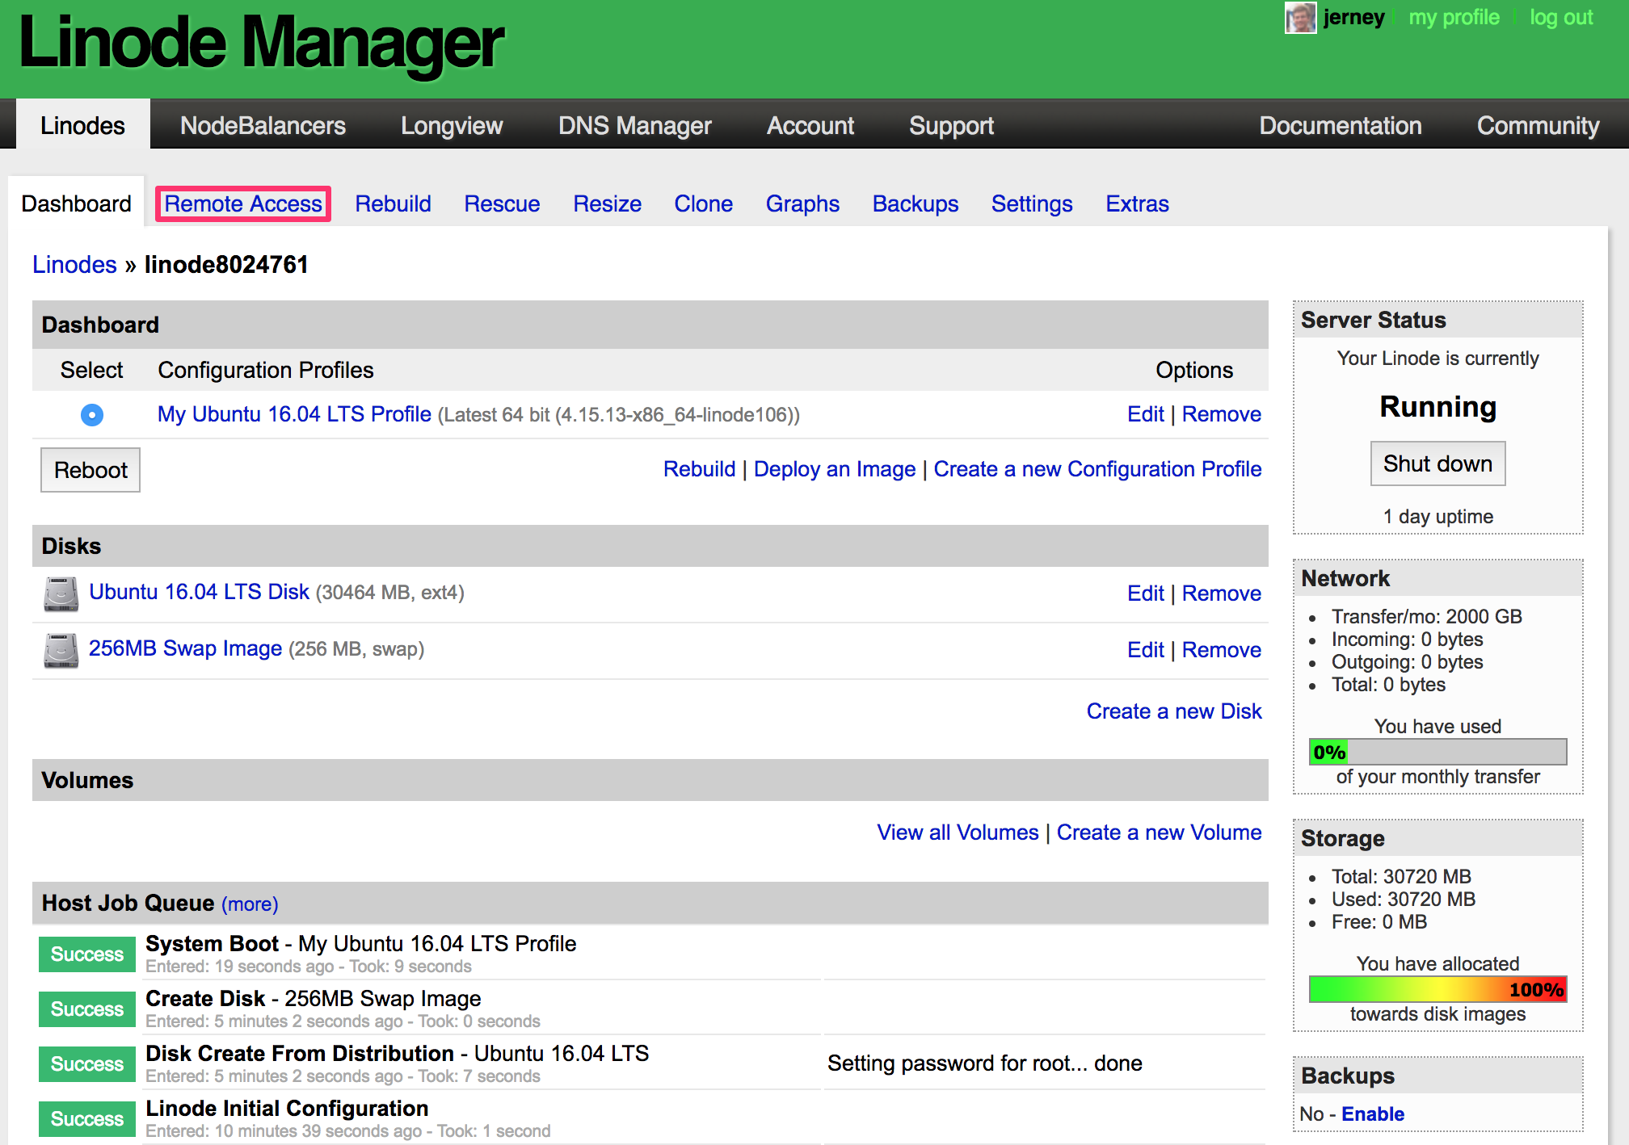Click Success badge for Linode Initial Configuration
This screenshot has width=1629, height=1145.
click(87, 1119)
